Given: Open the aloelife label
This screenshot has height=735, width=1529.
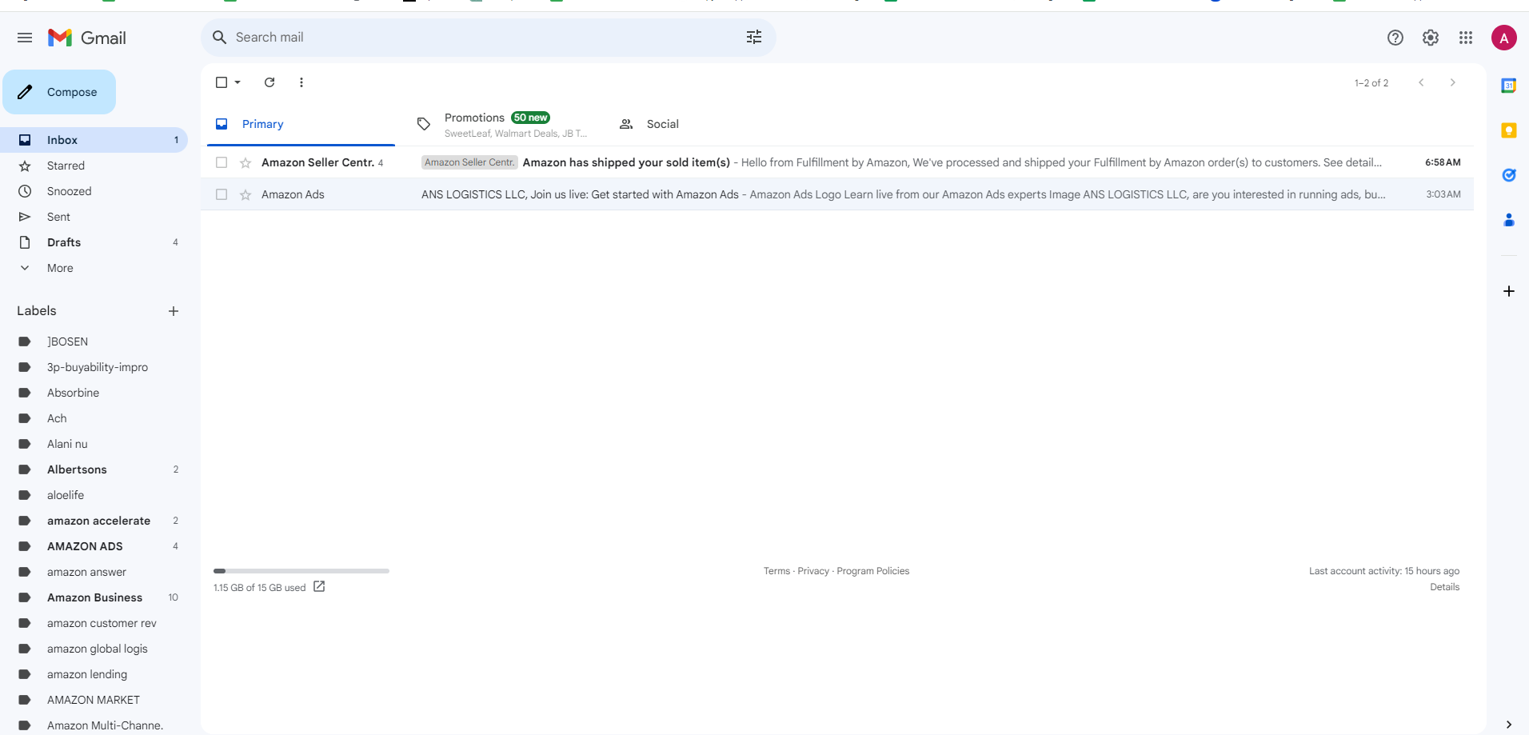Looking at the screenshot, I should pos(94,495).
